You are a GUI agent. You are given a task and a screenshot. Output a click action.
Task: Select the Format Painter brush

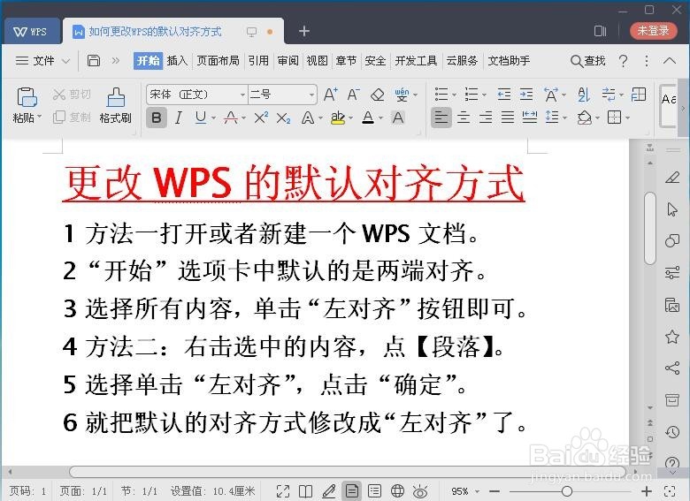[x=116, y=97]
